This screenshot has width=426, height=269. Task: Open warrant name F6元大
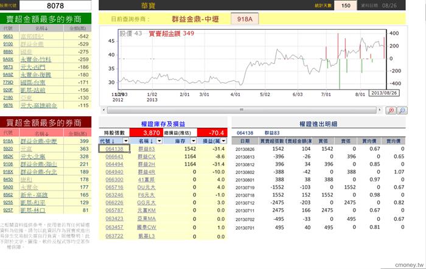click(147, 195)
